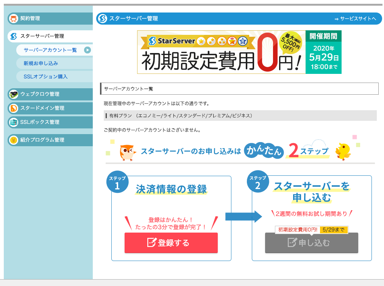Open the 契約管理 menu

50,19
